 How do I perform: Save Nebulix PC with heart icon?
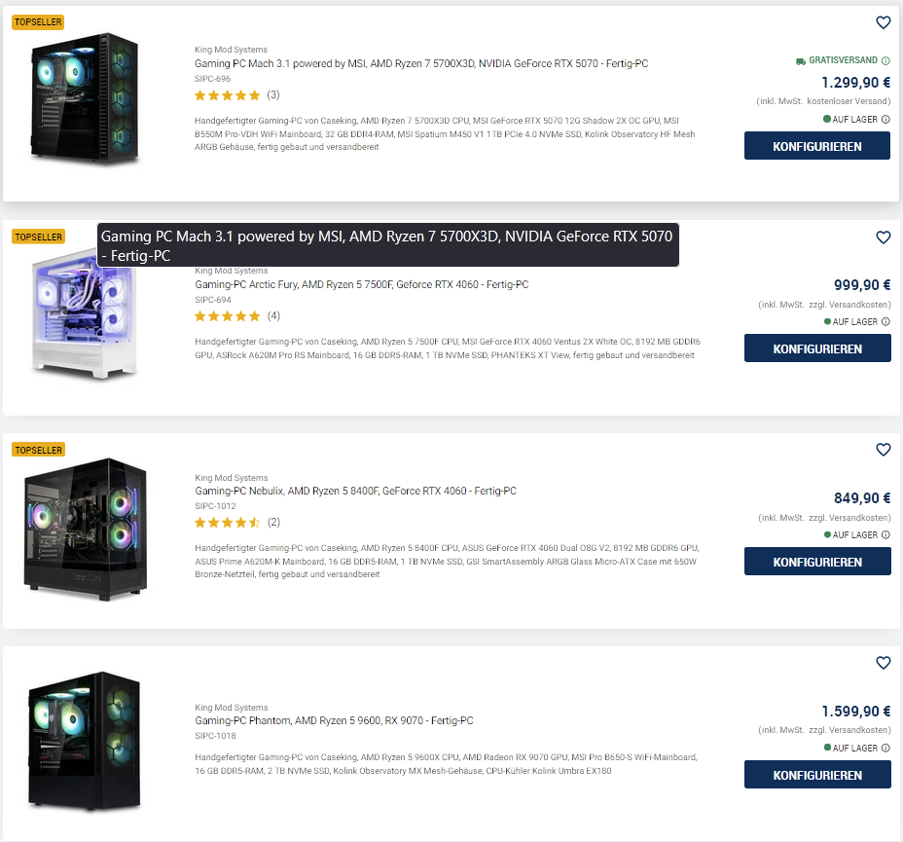(x=883, y=449)
